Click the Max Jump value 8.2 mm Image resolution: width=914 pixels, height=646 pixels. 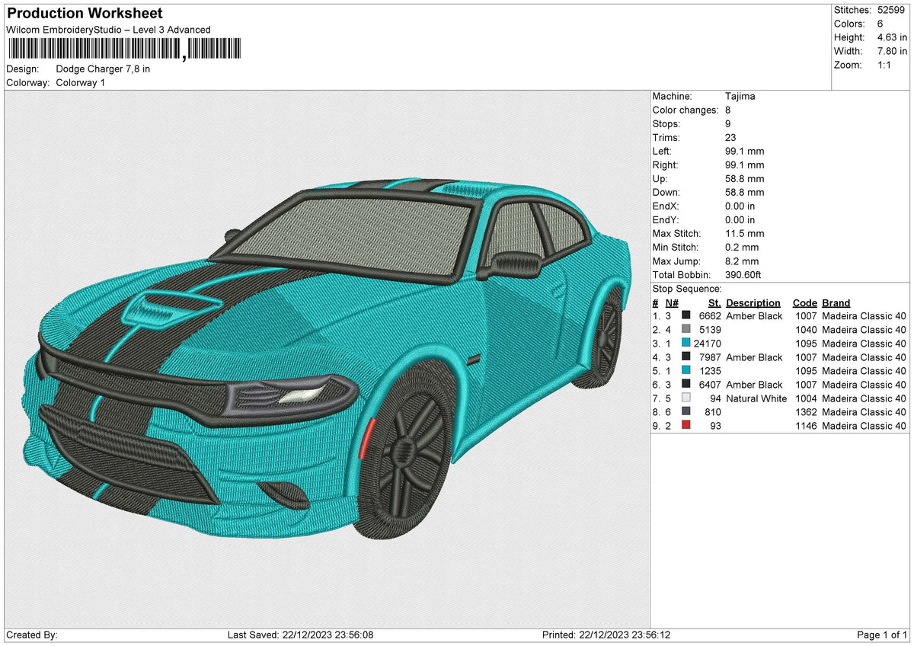coord(742,261)
